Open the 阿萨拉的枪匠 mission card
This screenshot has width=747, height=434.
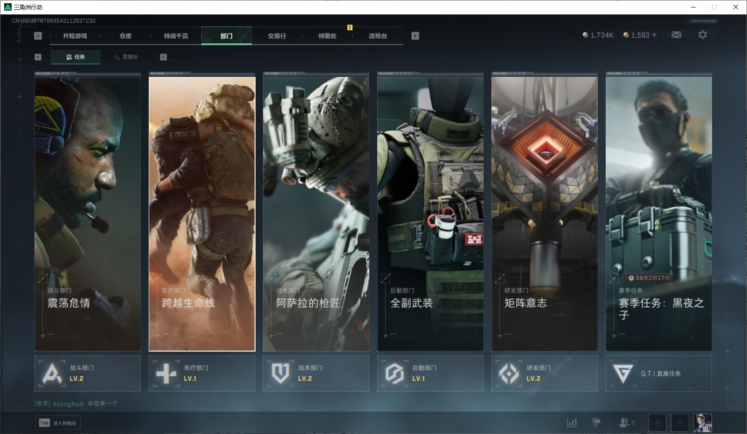click(316, 214)
